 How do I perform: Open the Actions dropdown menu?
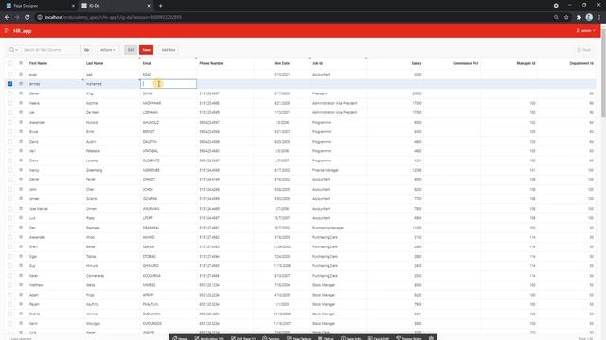click(x=107, y=50)
